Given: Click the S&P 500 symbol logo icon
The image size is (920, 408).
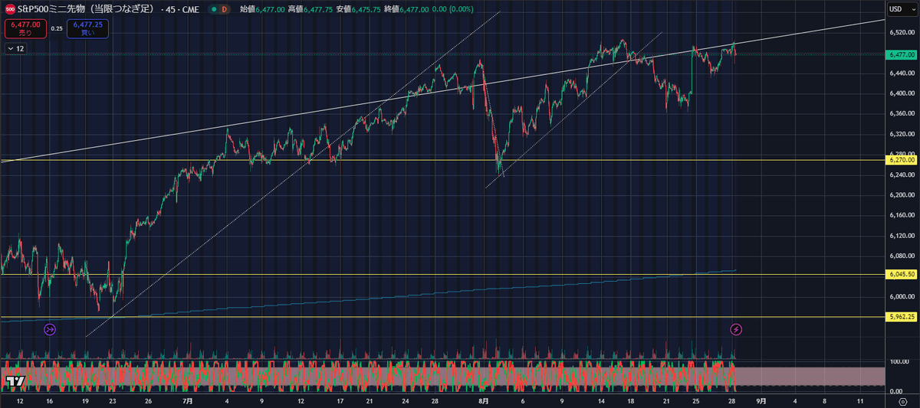Looking at the screenshot, I should pos(9,9).
